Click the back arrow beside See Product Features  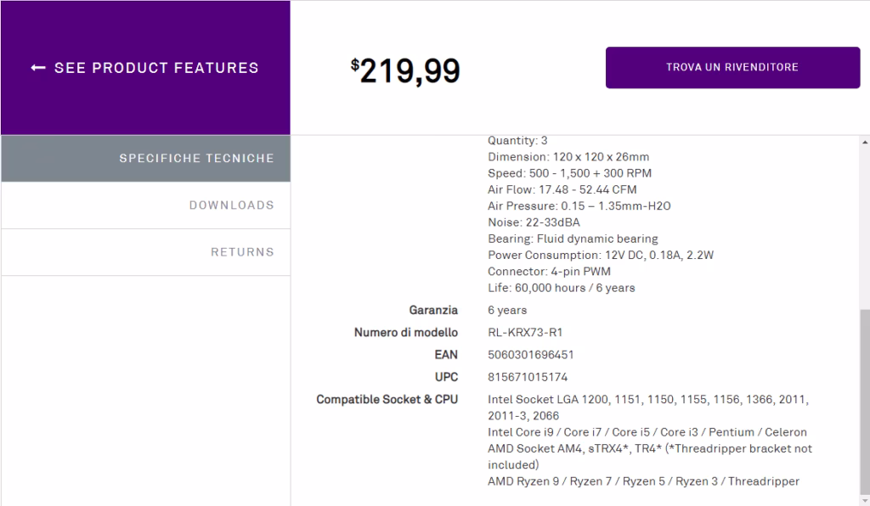(x=37, y=68)
